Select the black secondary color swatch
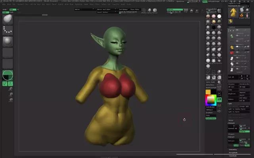The image size is (254, 158). 214,92
